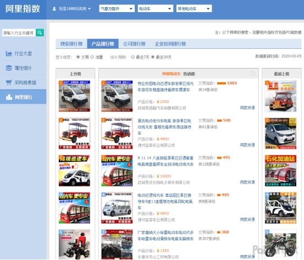Open 上升榜 rank 2 red vintage car thumbnail
The image size is (304, 260).
(74, 133)
